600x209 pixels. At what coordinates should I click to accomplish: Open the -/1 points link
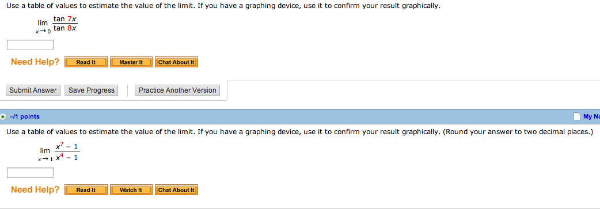pyautogui.click(x=25, y=116)
